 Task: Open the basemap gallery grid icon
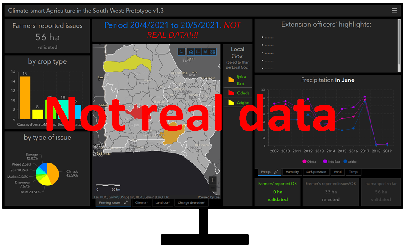click(213, 52)
